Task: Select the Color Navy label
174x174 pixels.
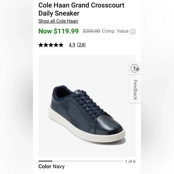Action: pos(51,166)
